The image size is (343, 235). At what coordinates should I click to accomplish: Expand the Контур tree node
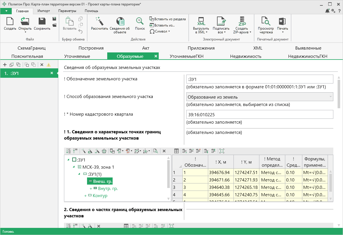pos(85,196)
